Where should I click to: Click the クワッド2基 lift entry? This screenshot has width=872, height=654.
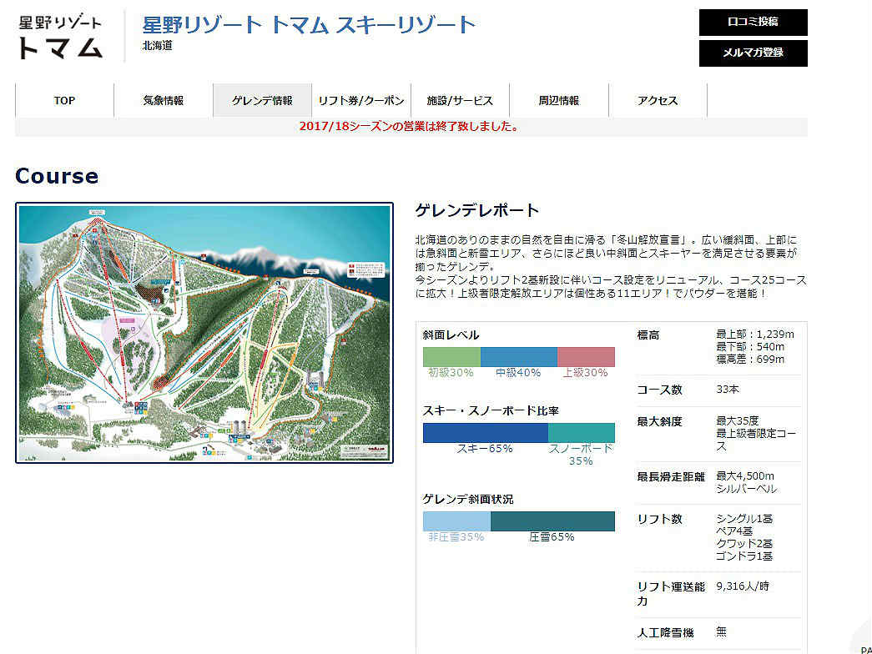(x=744, y=544)
